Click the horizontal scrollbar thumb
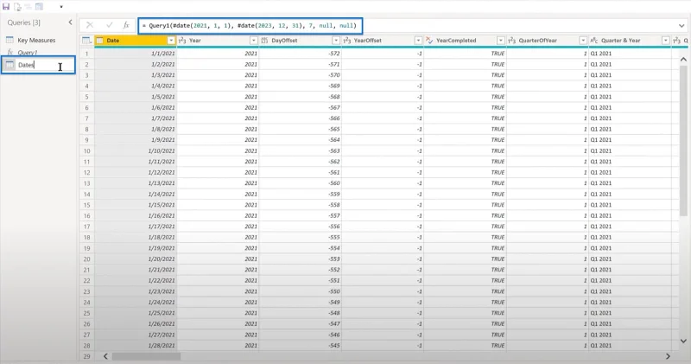This screenshot has width=691, height=364. tap(146, 356)
